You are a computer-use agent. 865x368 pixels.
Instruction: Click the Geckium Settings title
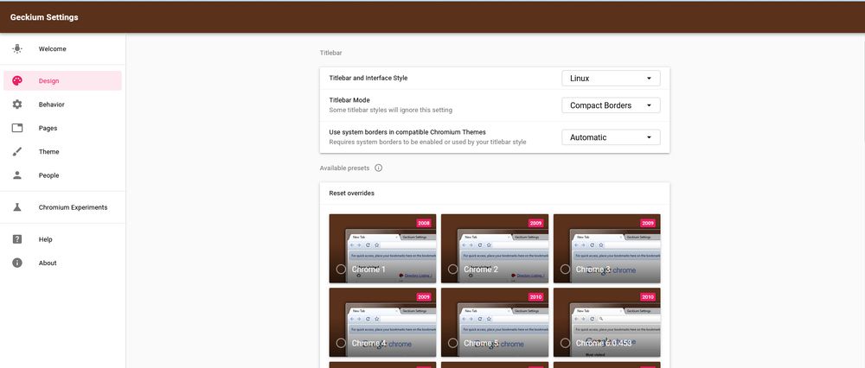pyautogui.click(x=44, y=17)
